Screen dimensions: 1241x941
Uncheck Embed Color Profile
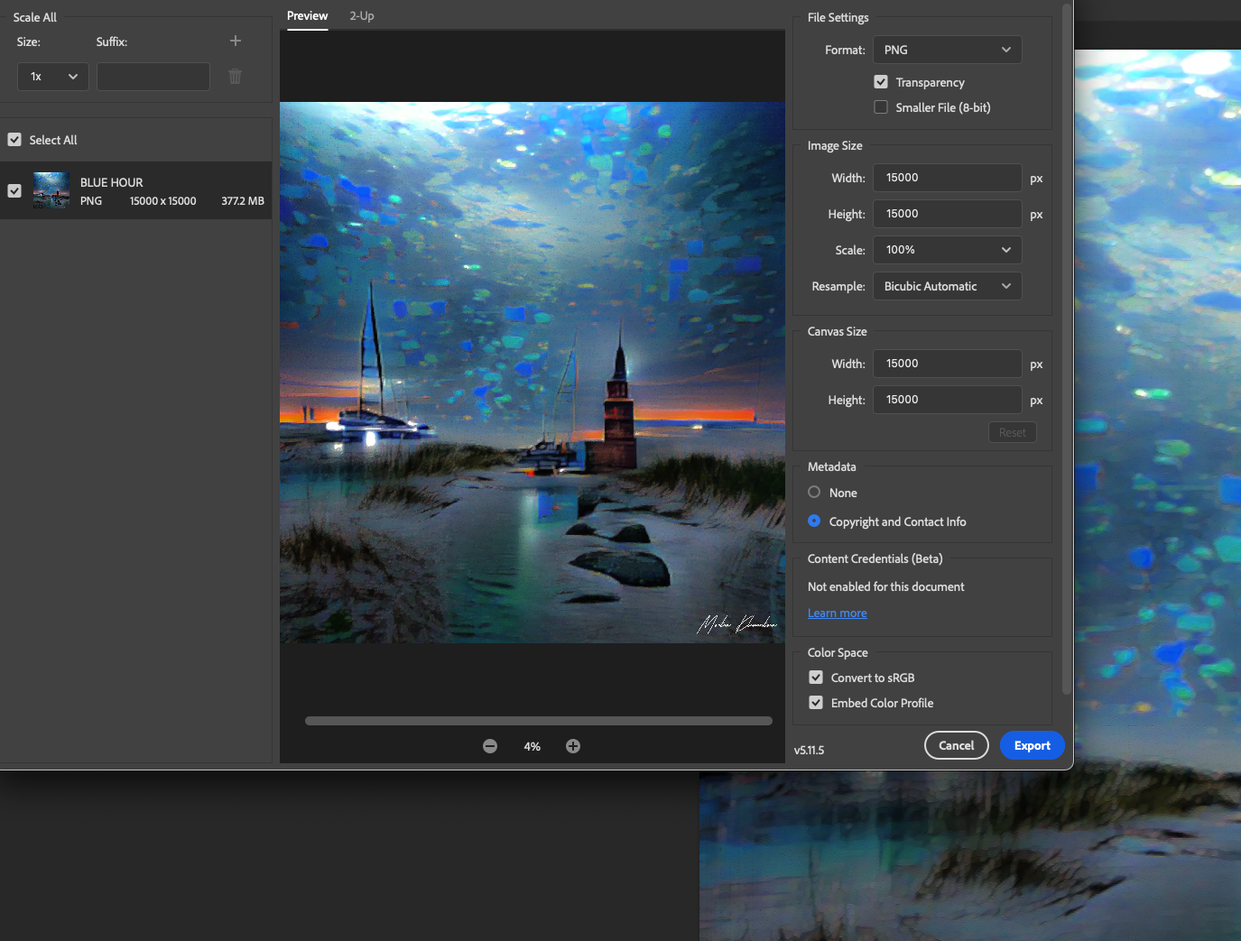pyautogui.click(x=816, y=703)
